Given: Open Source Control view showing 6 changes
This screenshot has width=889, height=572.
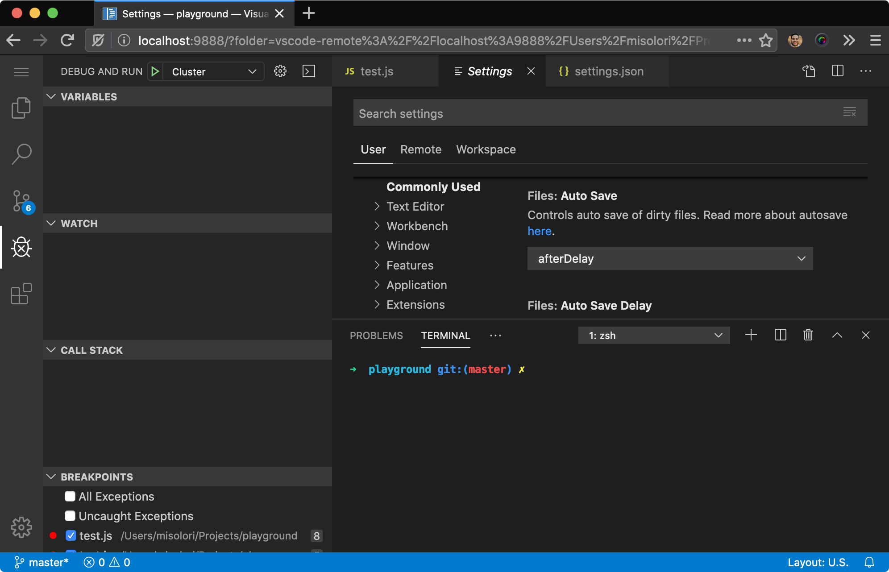Looking at the screenshot, I should pyautogui.click(x=21, y=201).
